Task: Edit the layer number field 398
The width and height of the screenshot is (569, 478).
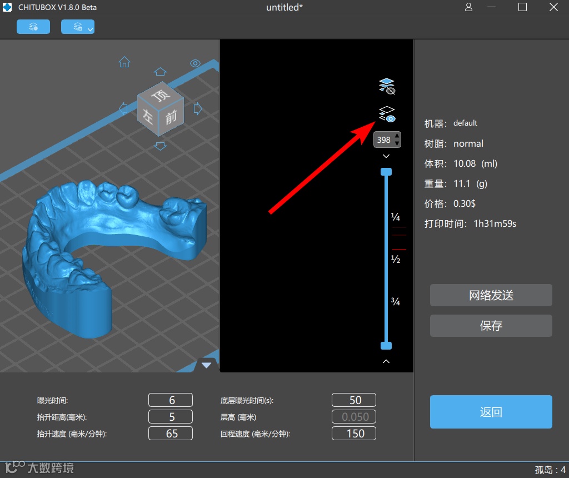Action: pos(383,140)
